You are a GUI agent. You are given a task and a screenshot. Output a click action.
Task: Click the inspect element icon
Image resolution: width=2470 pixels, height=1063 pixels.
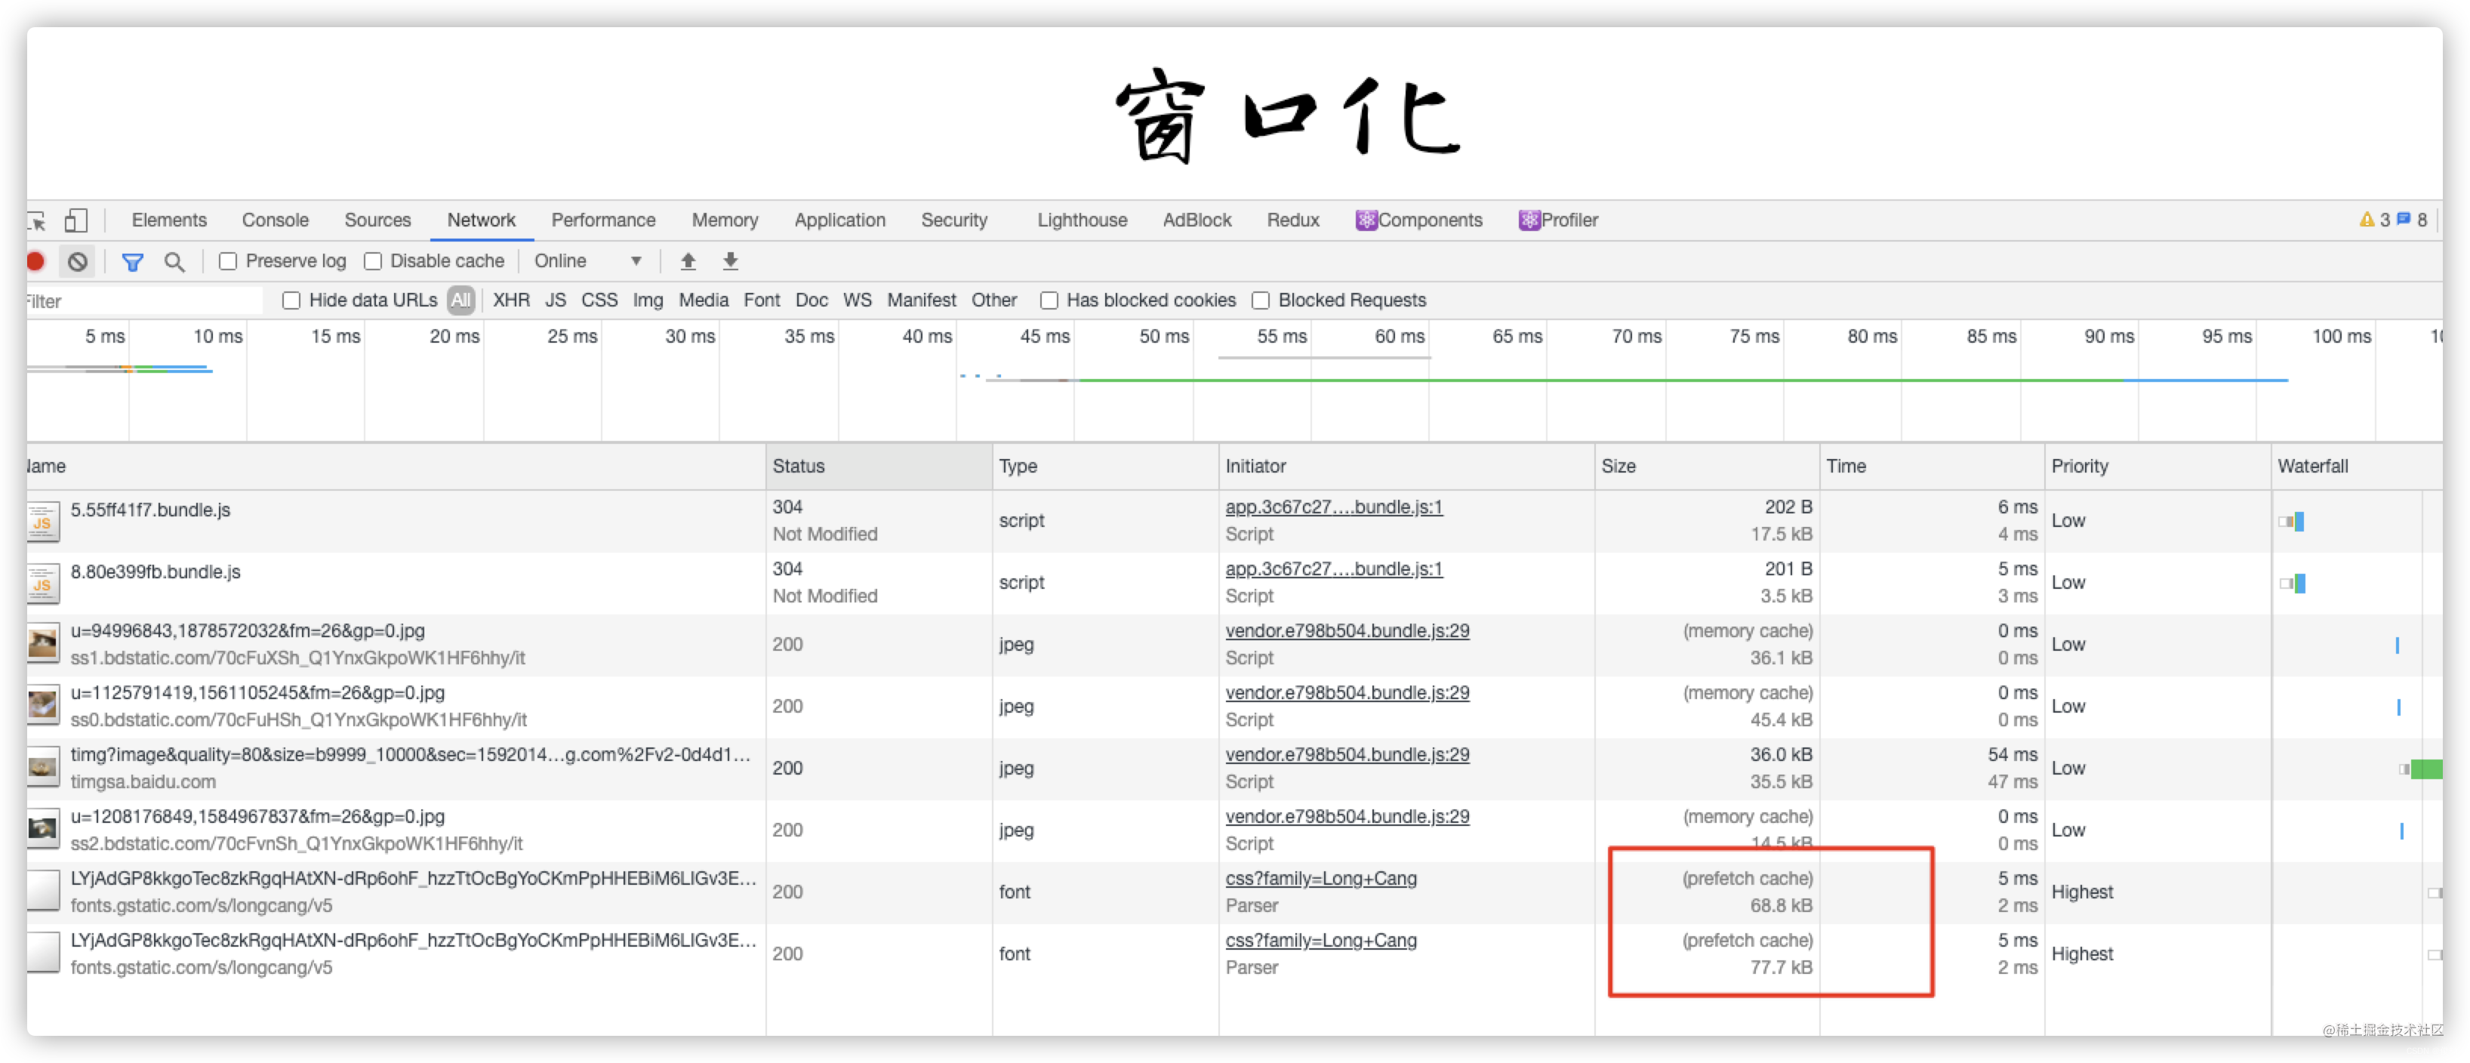tap(35, 219)
